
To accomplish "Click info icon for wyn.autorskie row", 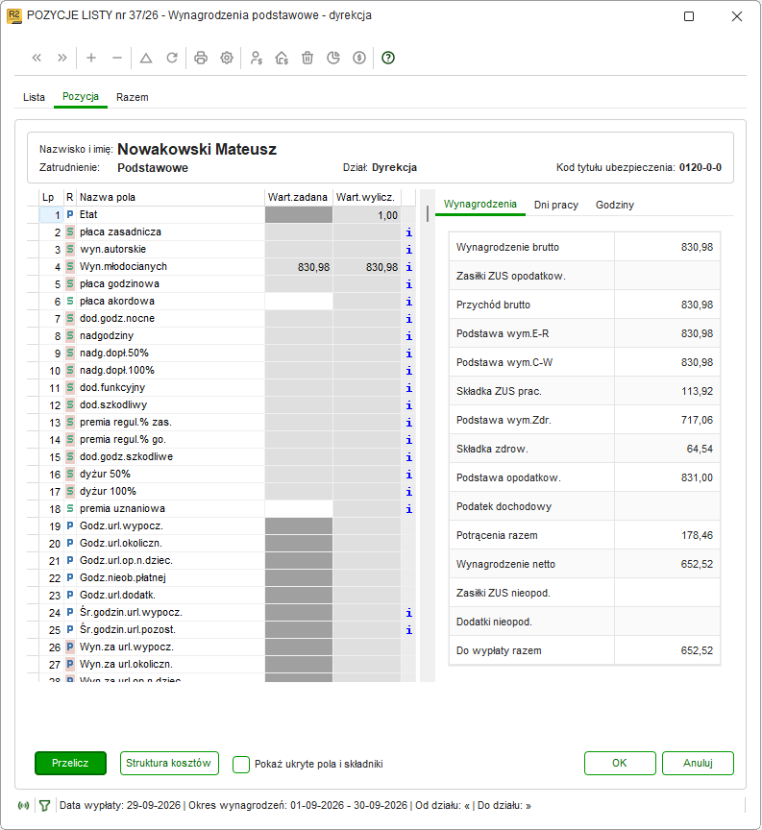I will point(408,250).
